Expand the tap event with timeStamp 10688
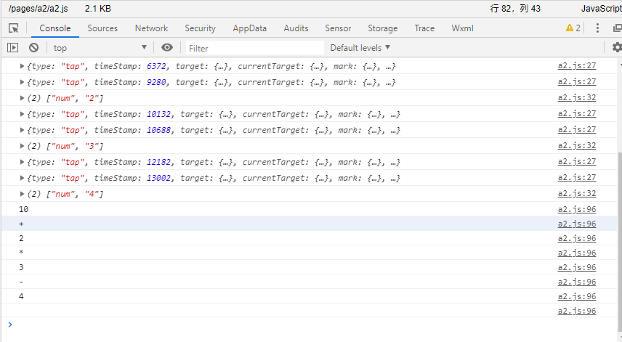This screenshot has width=622, height=342. [23, 130]
